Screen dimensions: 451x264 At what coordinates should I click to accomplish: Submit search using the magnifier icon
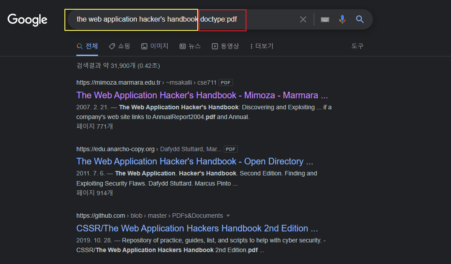tap(360, 19)
